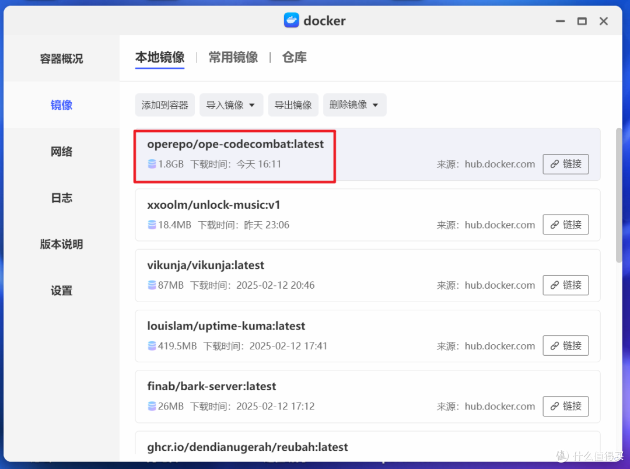Open the 网络 (Network) sidebar section
Image resolution: width=630 pixels, height=469 pixels.
pos(61,151)
